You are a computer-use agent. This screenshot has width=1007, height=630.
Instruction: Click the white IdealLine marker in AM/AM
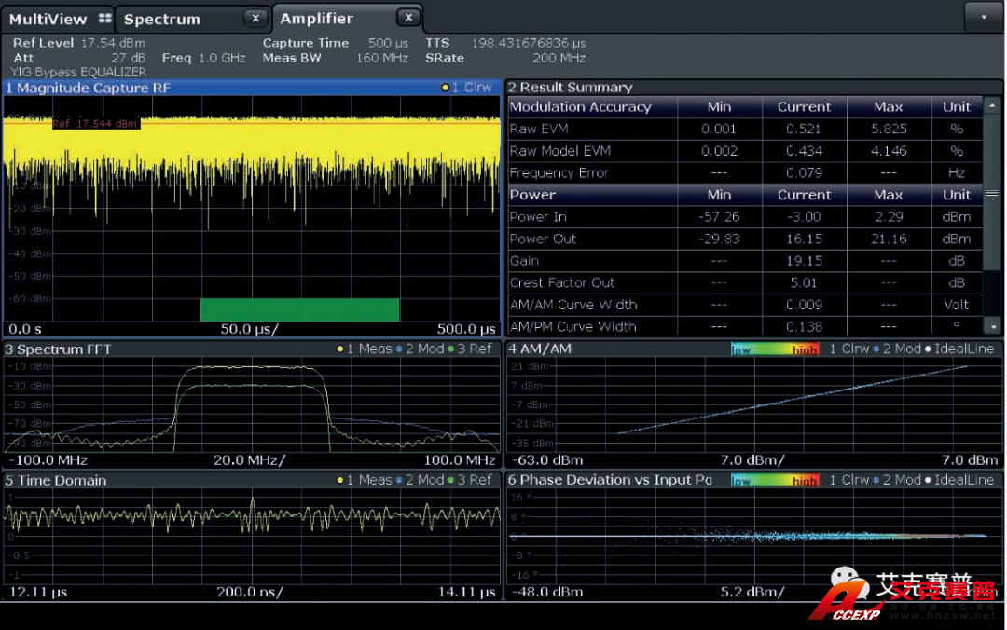pos(927,349)
